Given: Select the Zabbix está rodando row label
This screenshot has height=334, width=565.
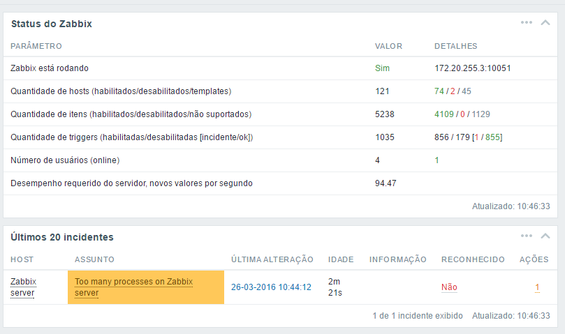Looking at the screenshot, I should tap(50, 68).
